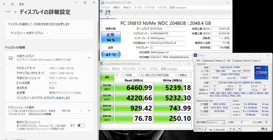Click the blue health status 94% box

coord(111,37)
